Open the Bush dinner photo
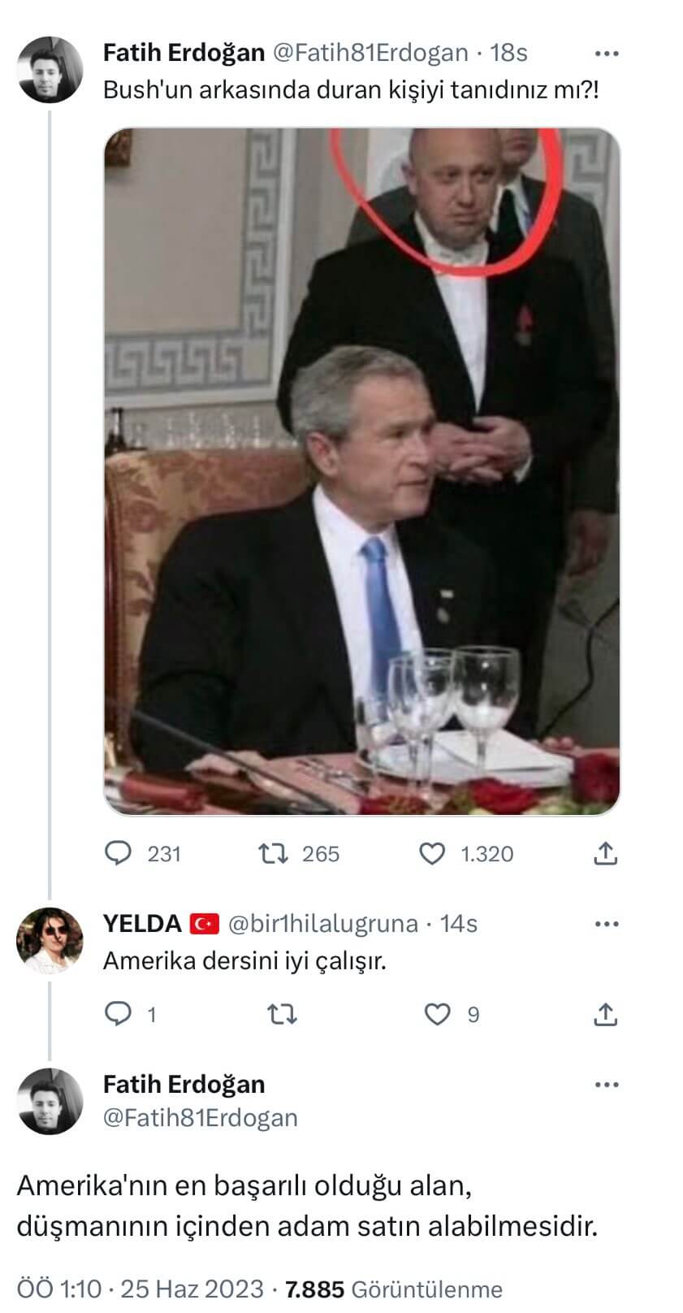The image size is (683, 1313). (361, 471)
